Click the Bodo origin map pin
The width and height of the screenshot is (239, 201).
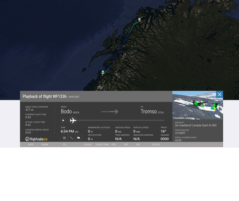[103, 72]
